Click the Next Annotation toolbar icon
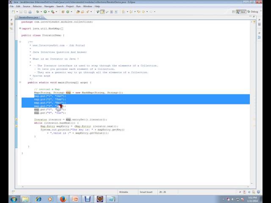 (x=124, y=12)
